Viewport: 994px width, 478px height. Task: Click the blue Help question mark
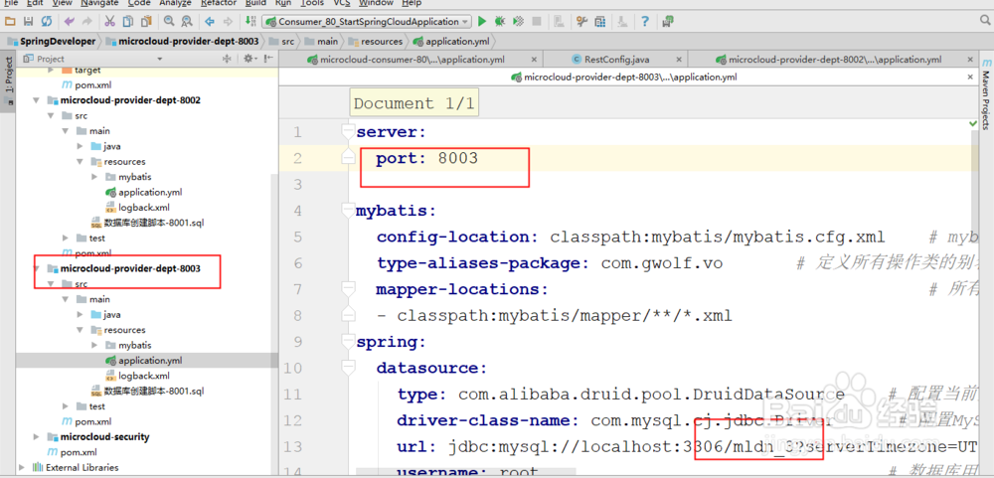[x=645, y=22]
